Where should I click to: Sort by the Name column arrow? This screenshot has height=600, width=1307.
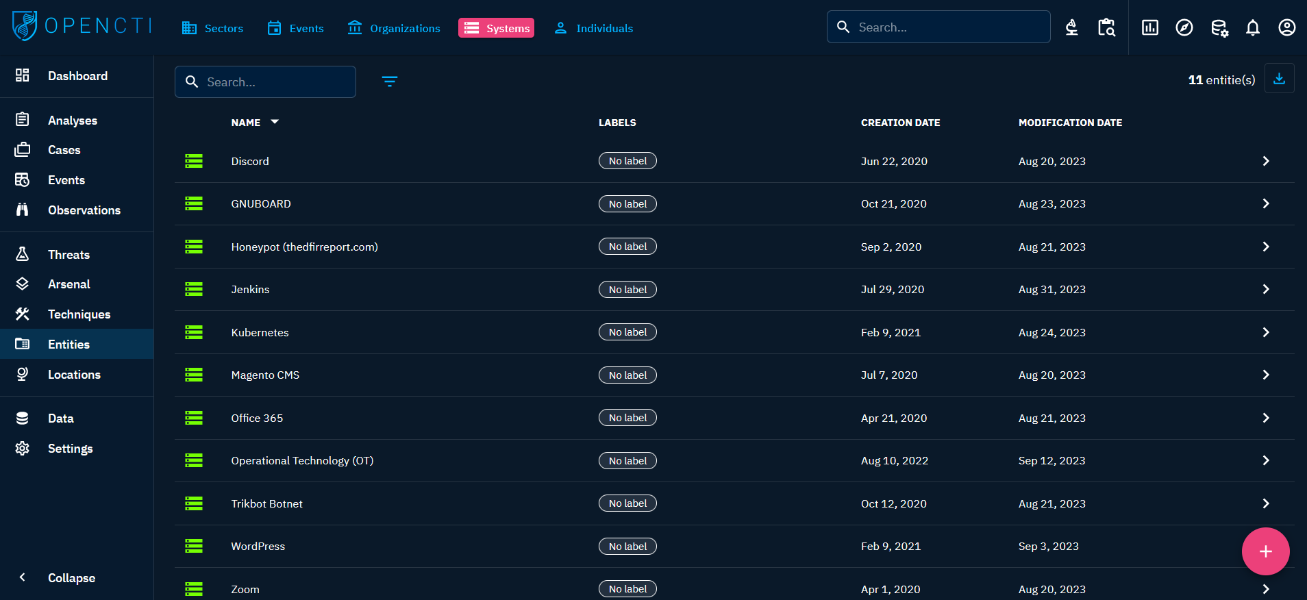[x=275, y=122]
